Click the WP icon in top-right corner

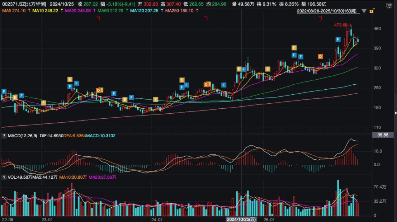click(390, 4)
